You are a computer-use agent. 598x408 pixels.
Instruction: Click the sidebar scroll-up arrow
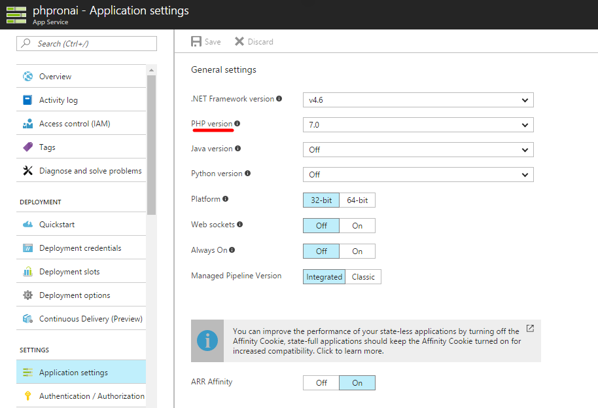click(x=151, y=70)
